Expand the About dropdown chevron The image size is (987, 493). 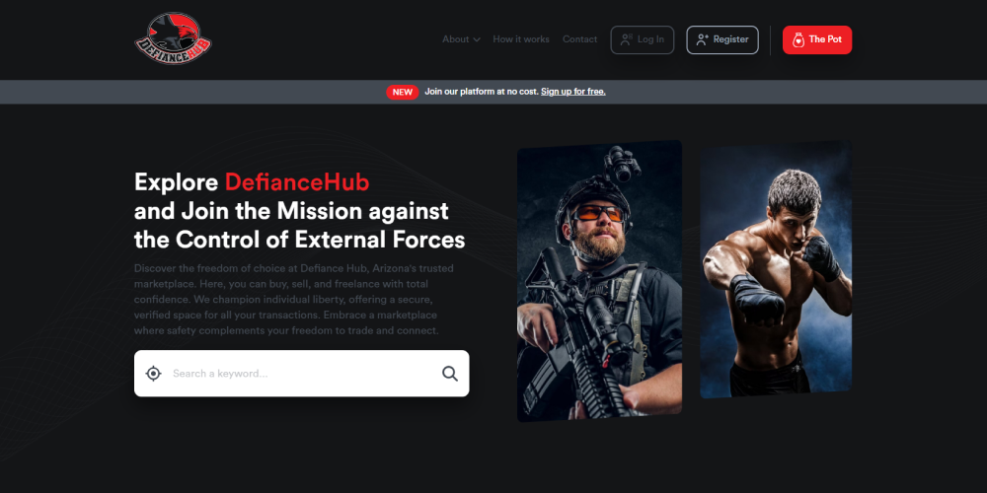pos(477,39)
